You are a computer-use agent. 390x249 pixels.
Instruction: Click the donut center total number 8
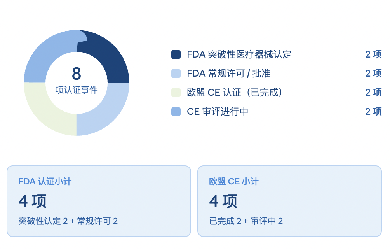[77, 74]
